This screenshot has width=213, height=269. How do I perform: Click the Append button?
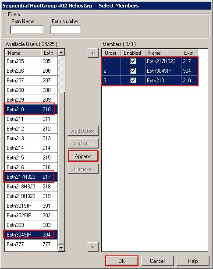point(83,156)
